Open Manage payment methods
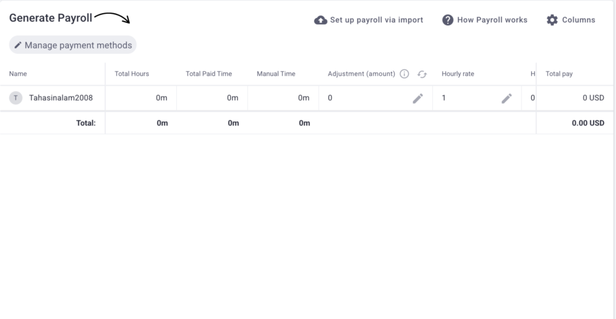Screen dimensions: 616x319 (x=73, y=45)
